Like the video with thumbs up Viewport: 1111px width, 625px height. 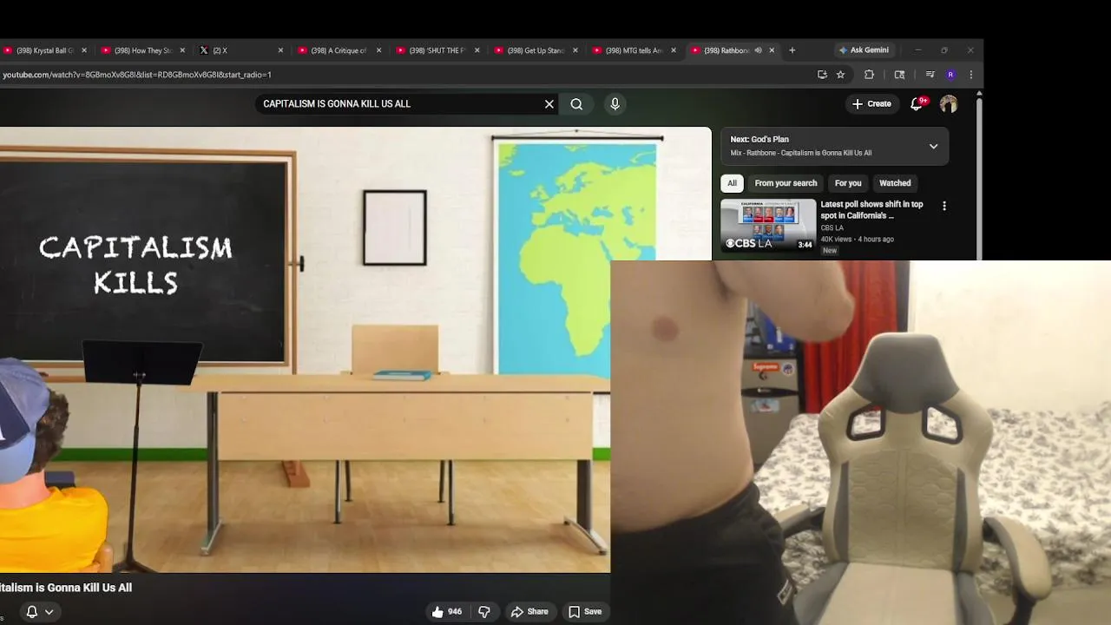[x=446, y=612]
